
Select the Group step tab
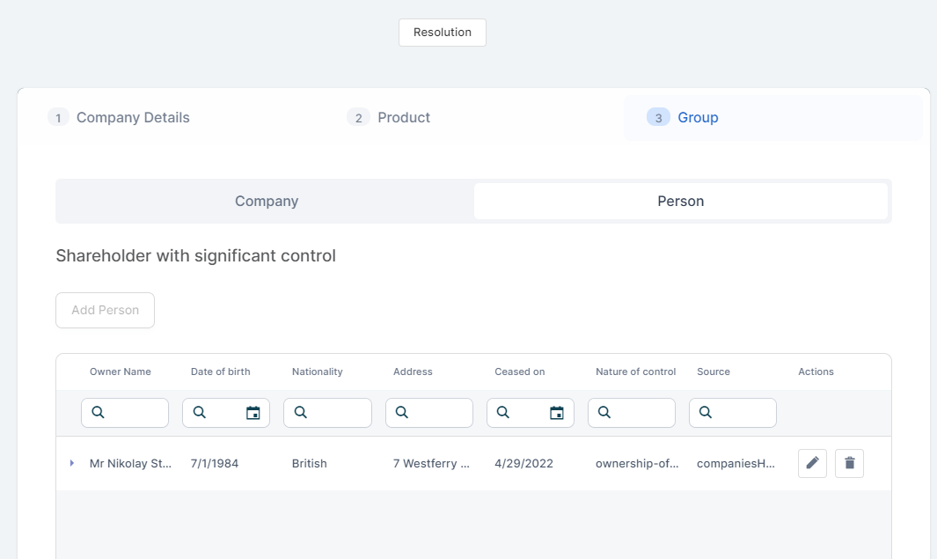tap(697, 118)
